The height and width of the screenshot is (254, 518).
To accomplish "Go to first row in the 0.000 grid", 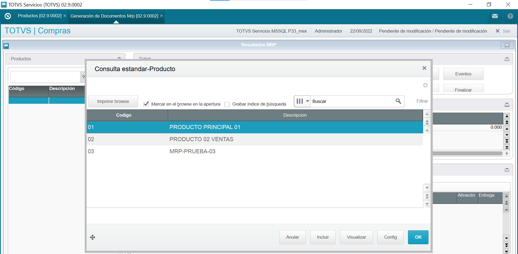I will click(507, 116).
